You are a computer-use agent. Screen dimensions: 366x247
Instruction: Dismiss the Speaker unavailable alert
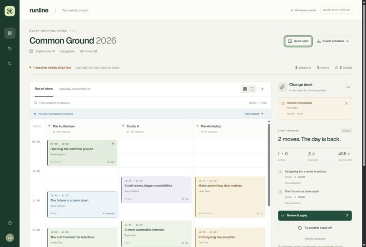coord(346,103)
